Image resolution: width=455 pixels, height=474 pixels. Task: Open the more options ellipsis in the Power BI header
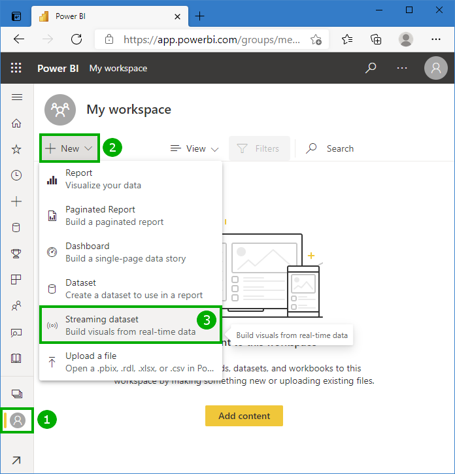402,68
